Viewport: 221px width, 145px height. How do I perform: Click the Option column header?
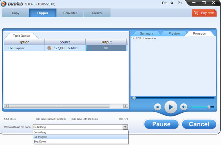tap(24, 42)
